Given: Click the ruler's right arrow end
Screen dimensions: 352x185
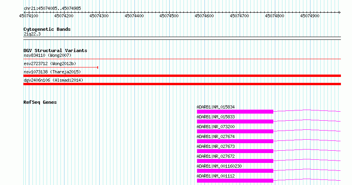Looking at the screenshot, I should point(339,12).
